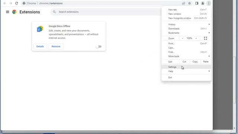Select New tab from menu
This screenshot has width=238, height=134.
(186, 10)
